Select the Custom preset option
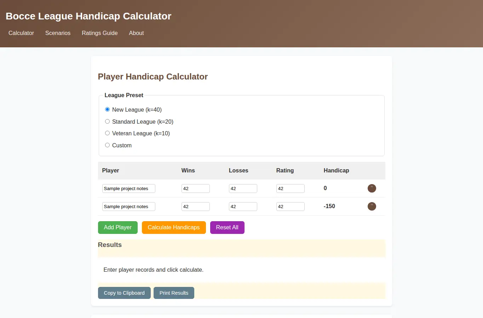The width and height of the screenshot is (483, 318). (107, 145)
